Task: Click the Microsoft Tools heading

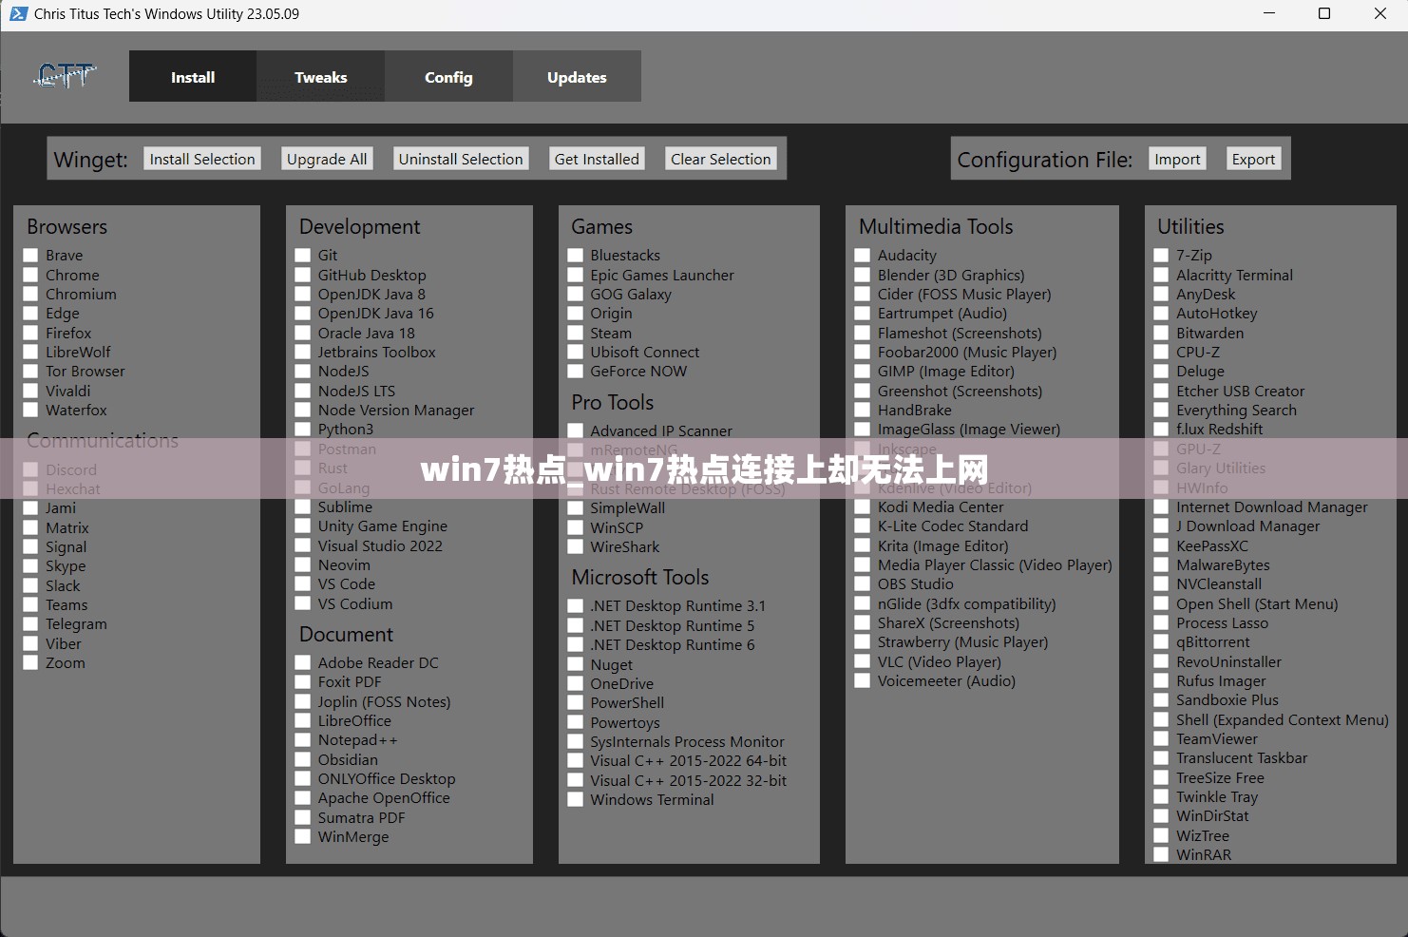Action: click(x=640, y=577)
